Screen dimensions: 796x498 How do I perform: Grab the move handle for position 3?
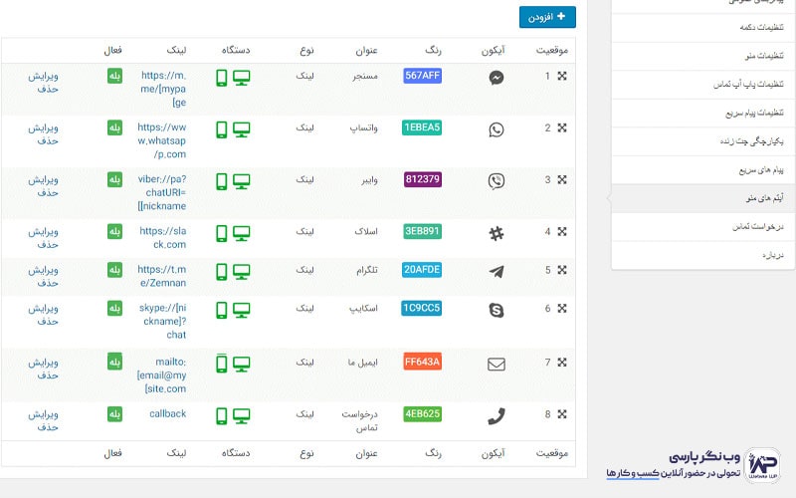[x=562, y=179]
